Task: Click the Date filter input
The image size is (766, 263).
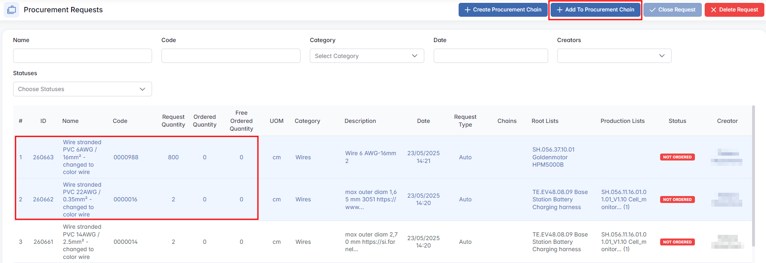Action: 491,56
